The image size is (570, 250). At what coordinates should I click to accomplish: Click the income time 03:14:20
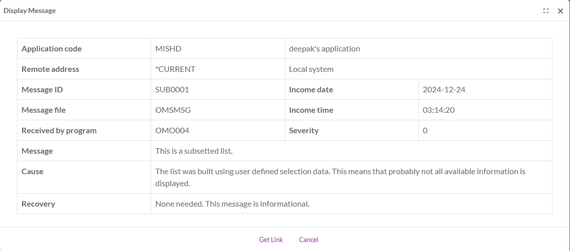(438, 110)
